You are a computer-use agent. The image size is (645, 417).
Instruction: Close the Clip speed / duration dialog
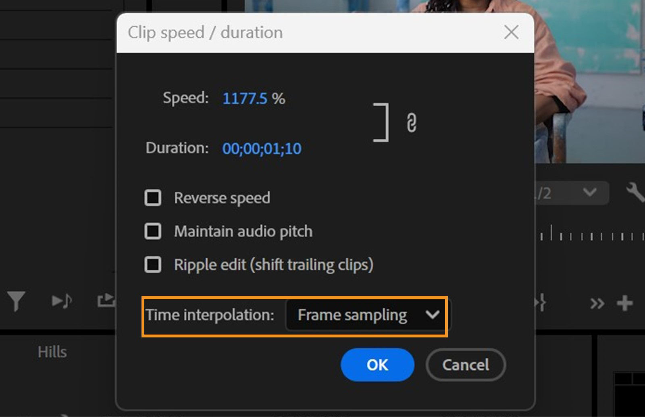[x=511, y=32]
